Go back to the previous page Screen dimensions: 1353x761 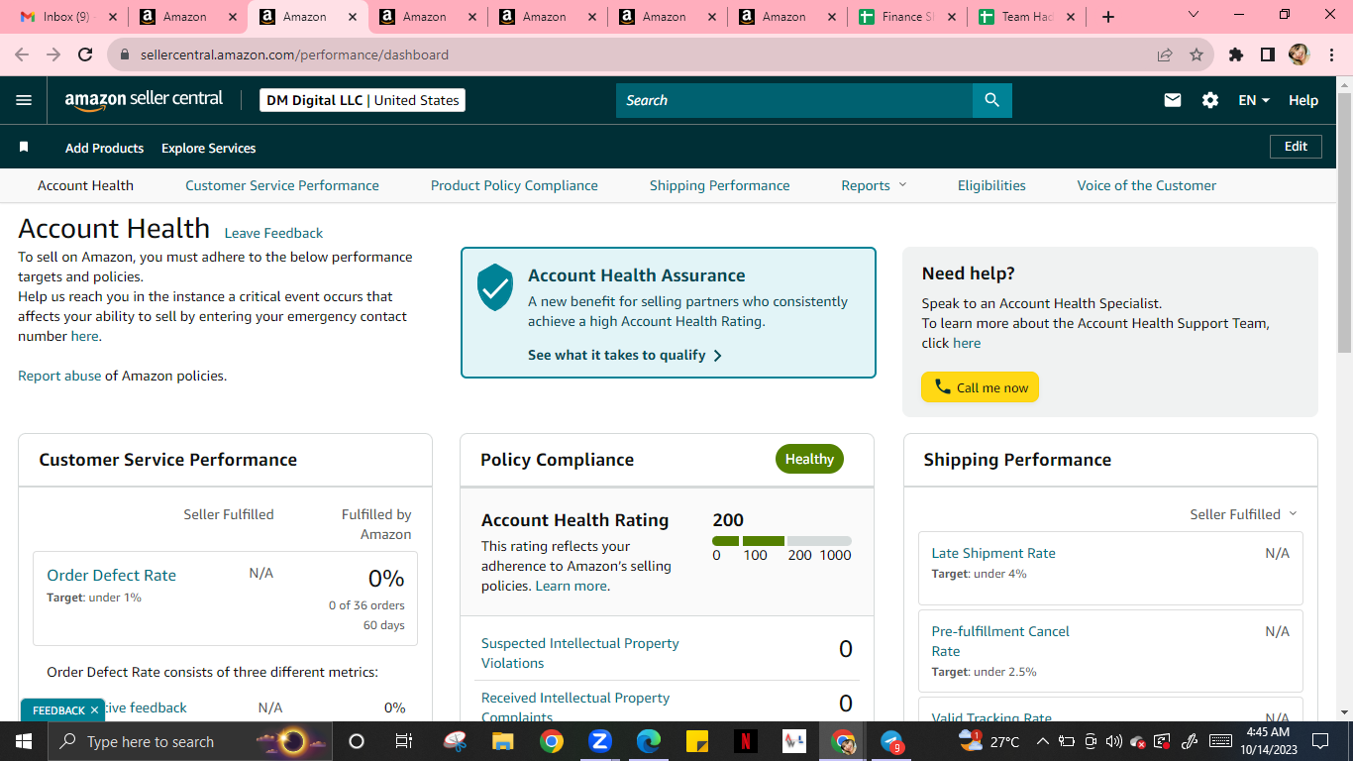(x=22, y=55)
